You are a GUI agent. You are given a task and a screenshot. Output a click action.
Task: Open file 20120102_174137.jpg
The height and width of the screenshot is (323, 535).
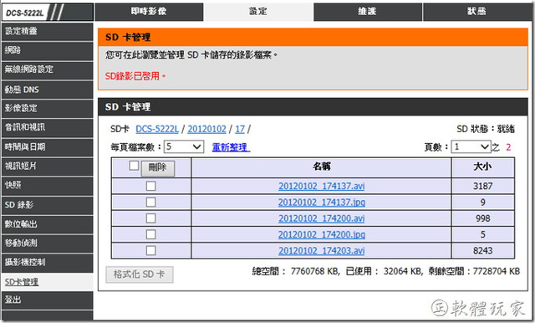[x=321, y=203]
